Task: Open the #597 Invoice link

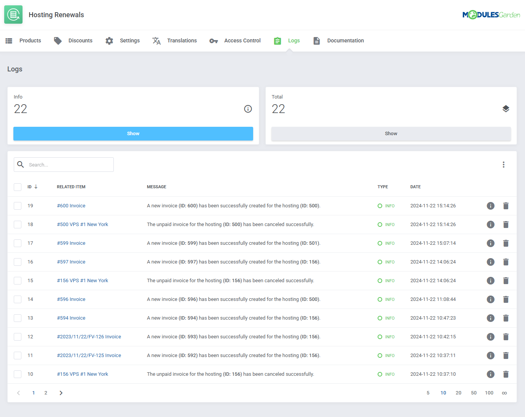Action: 71,262
